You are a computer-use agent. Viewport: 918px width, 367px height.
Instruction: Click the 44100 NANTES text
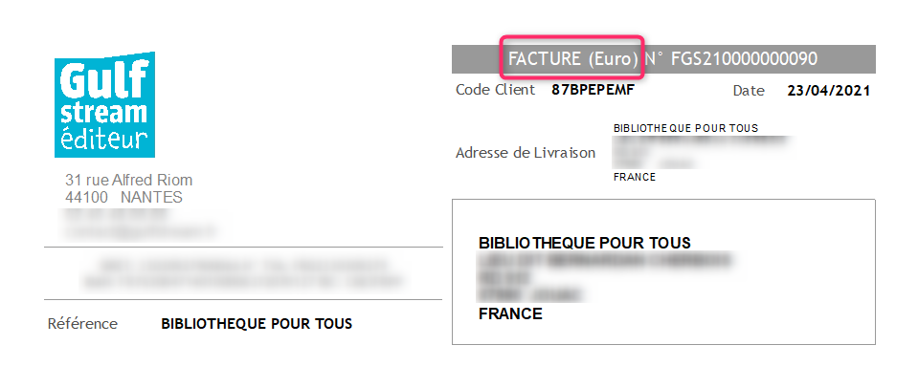(x=123, y=198)
